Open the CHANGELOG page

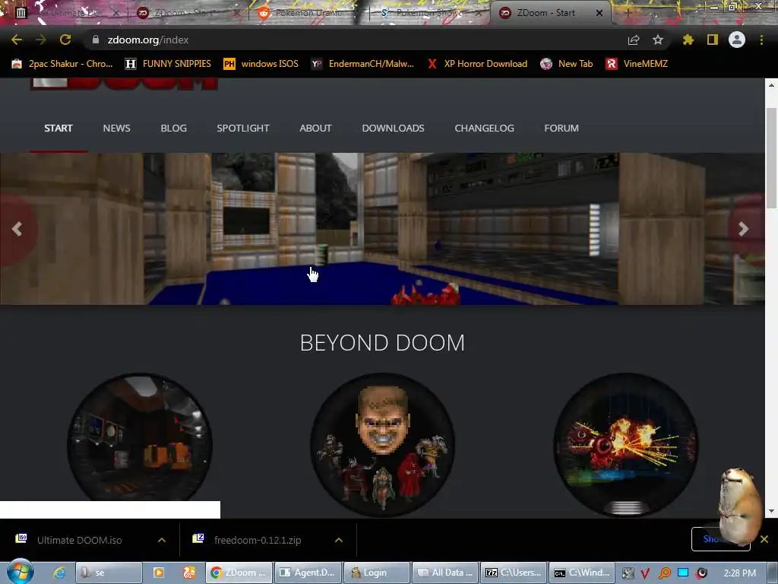[484, 128]
